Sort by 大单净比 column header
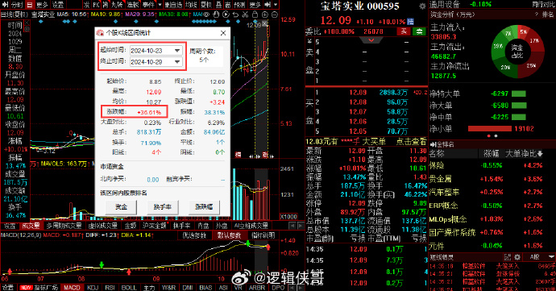Viewport: 556px width, 291px height. [524, 153]
